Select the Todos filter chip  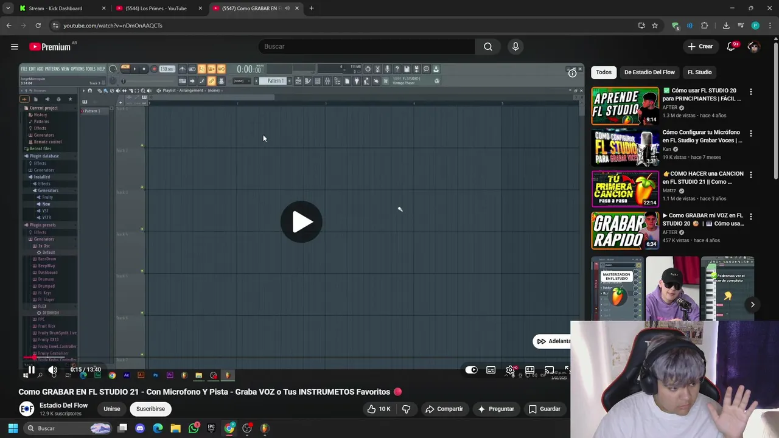pos(604,72)
